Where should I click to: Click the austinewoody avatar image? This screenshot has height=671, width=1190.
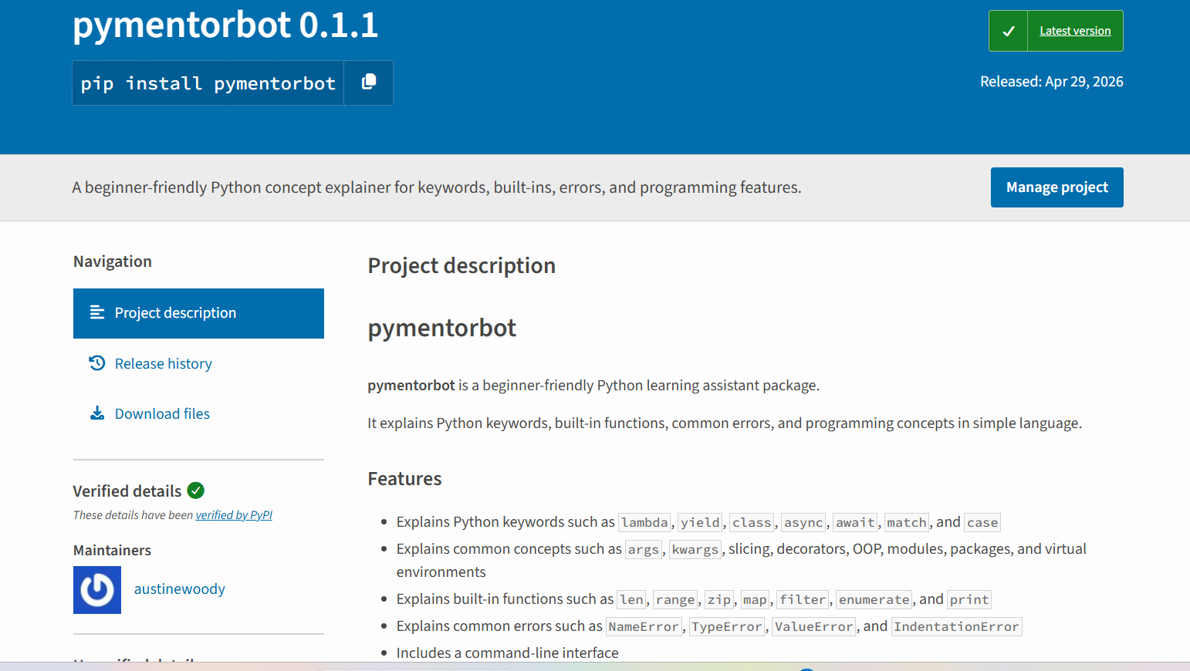click(97, 590)
